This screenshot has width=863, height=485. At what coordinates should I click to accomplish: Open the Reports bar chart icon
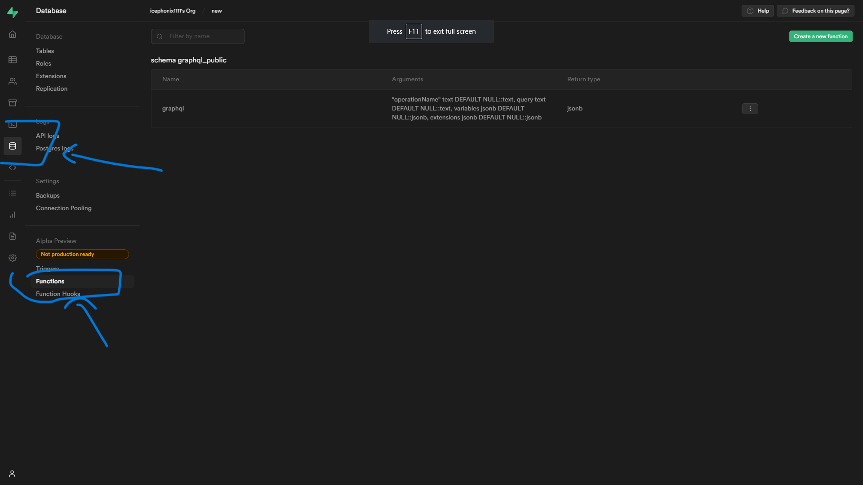[13, 215]
